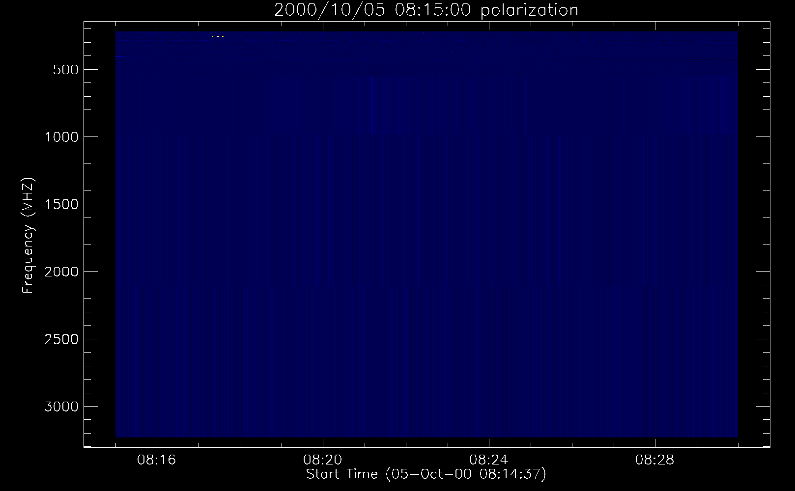Image resolution: width=795 pixels, height=491 pixels.
Task: Click the '1000' frequency axis label
Action: [61, 137]
